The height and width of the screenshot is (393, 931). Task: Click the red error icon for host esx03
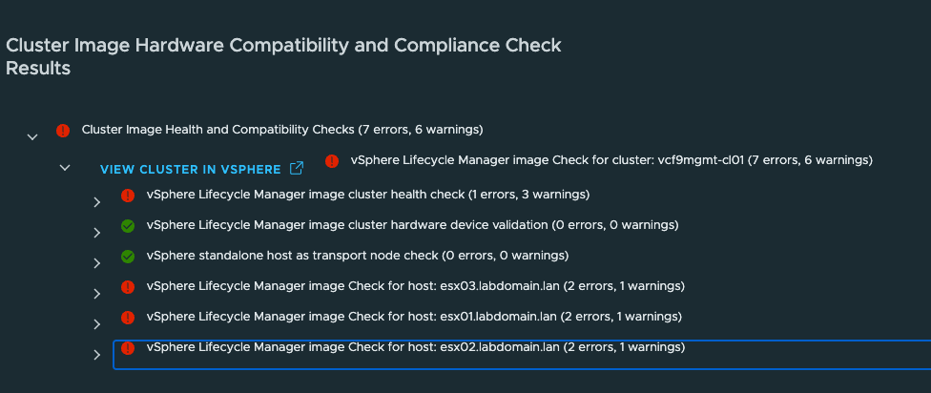128,287
